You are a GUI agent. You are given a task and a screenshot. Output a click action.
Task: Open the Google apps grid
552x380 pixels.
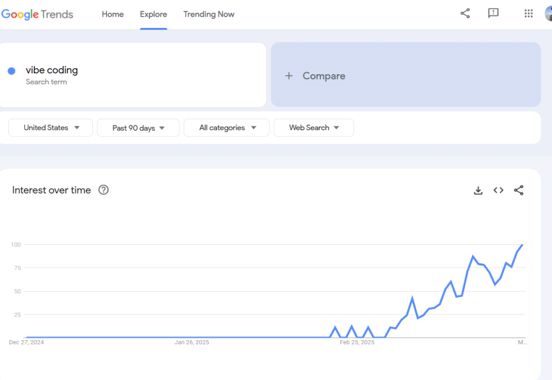(x=528, y=14)
